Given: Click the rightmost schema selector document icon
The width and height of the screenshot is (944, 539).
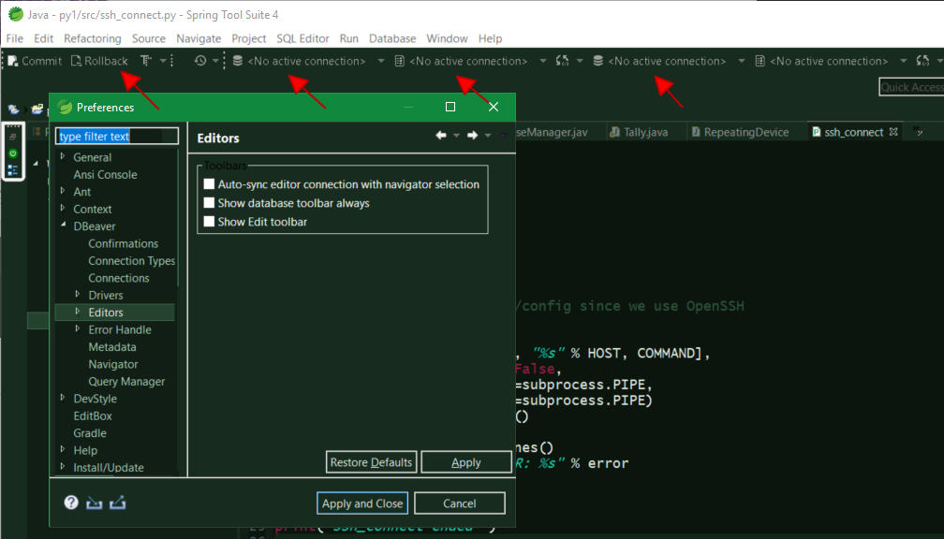Looking at the screenshot, I should [760, 61].
